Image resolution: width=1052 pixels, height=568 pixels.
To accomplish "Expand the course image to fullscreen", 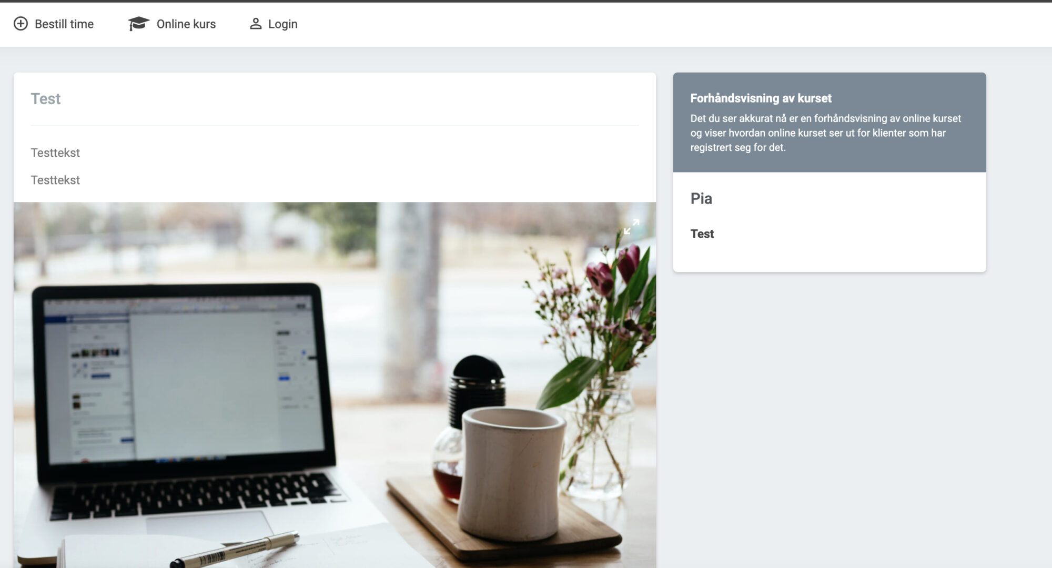I will [631, 227].
